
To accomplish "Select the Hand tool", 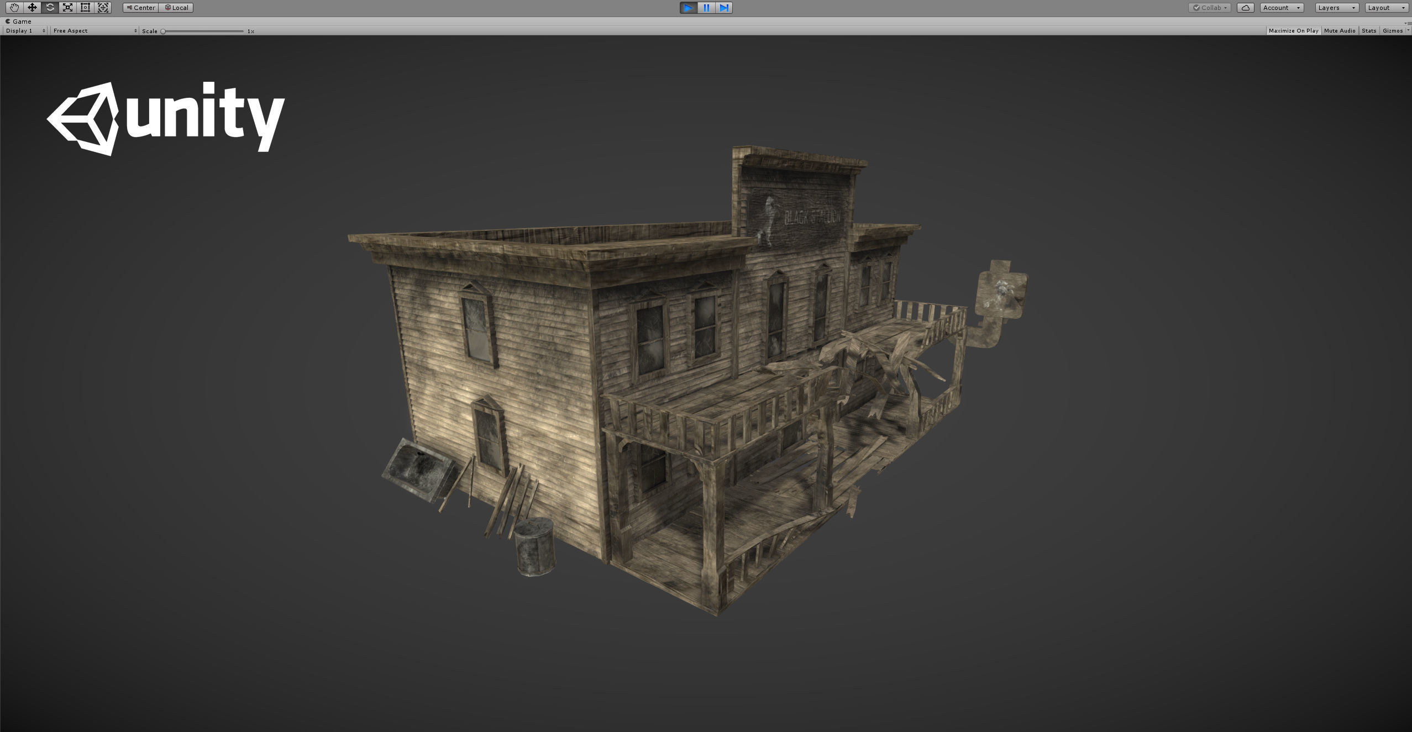I will [14, 8].
